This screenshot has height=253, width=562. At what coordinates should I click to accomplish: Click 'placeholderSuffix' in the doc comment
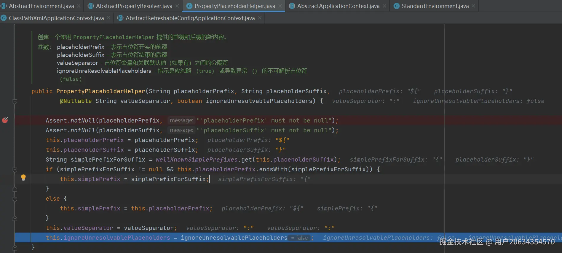pyautogui.click(x=81, y=55)
